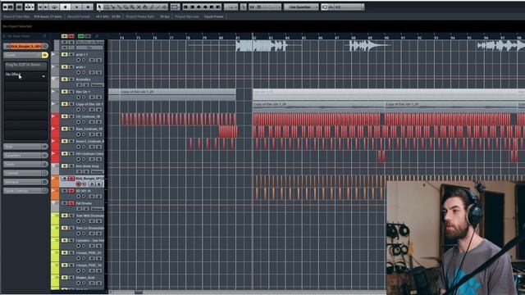The height and width of the screenshot is (295, 525).
Task: Expand the Equalizers section in Inspector
Action: coord(25,156)
